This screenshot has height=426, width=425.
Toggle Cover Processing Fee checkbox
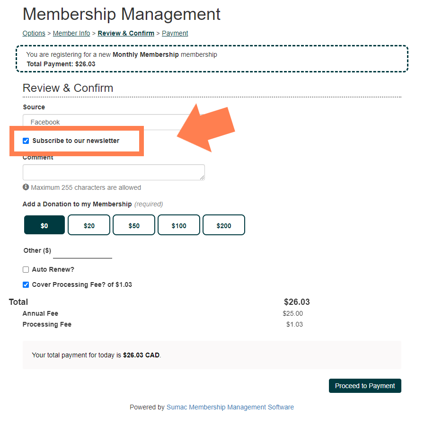[26, 285]
